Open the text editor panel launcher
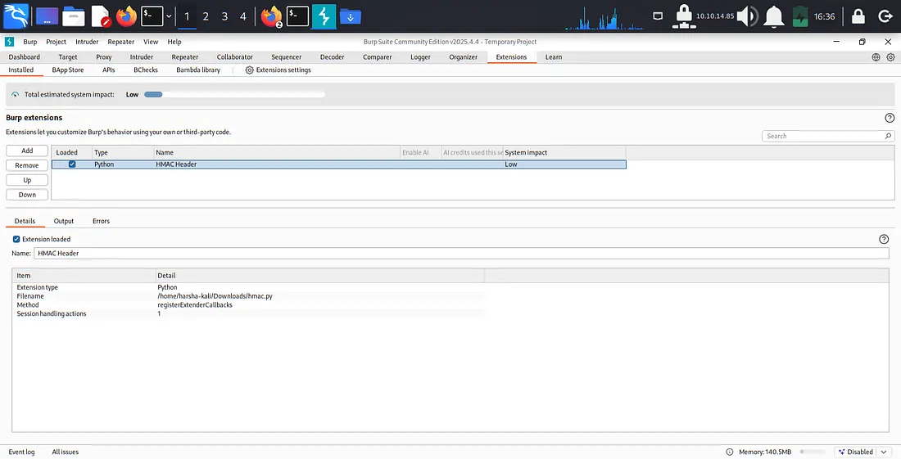Image resolution: width=901 pixels, height=459 pixels. [101, 16]
